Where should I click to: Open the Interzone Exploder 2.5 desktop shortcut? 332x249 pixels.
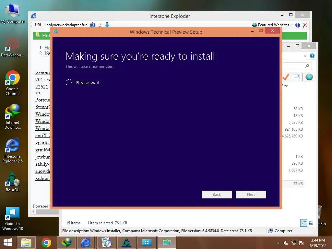coord(13,150)
